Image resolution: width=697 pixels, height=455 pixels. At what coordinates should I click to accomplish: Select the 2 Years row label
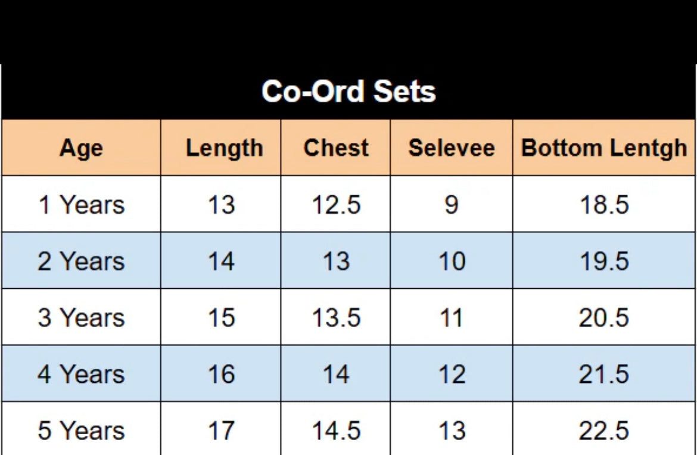81,261
